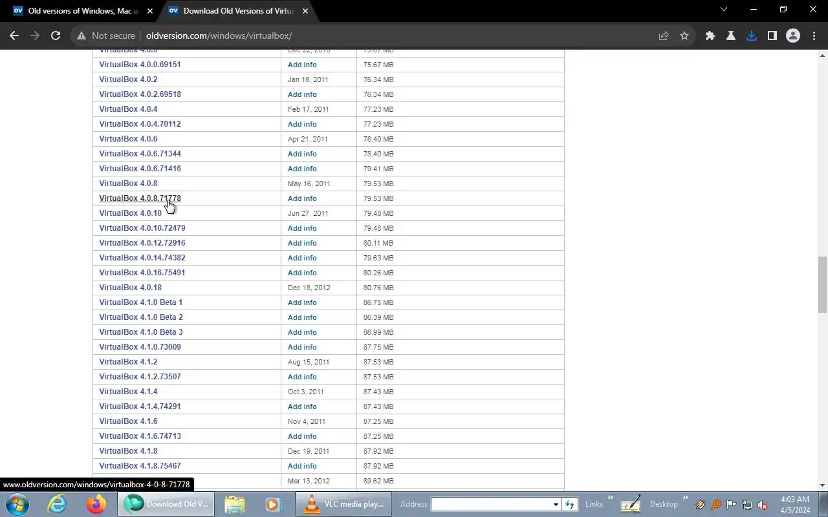Click the Not secure warning icon
Screen dimensions: 828x517
pos(82,36)
